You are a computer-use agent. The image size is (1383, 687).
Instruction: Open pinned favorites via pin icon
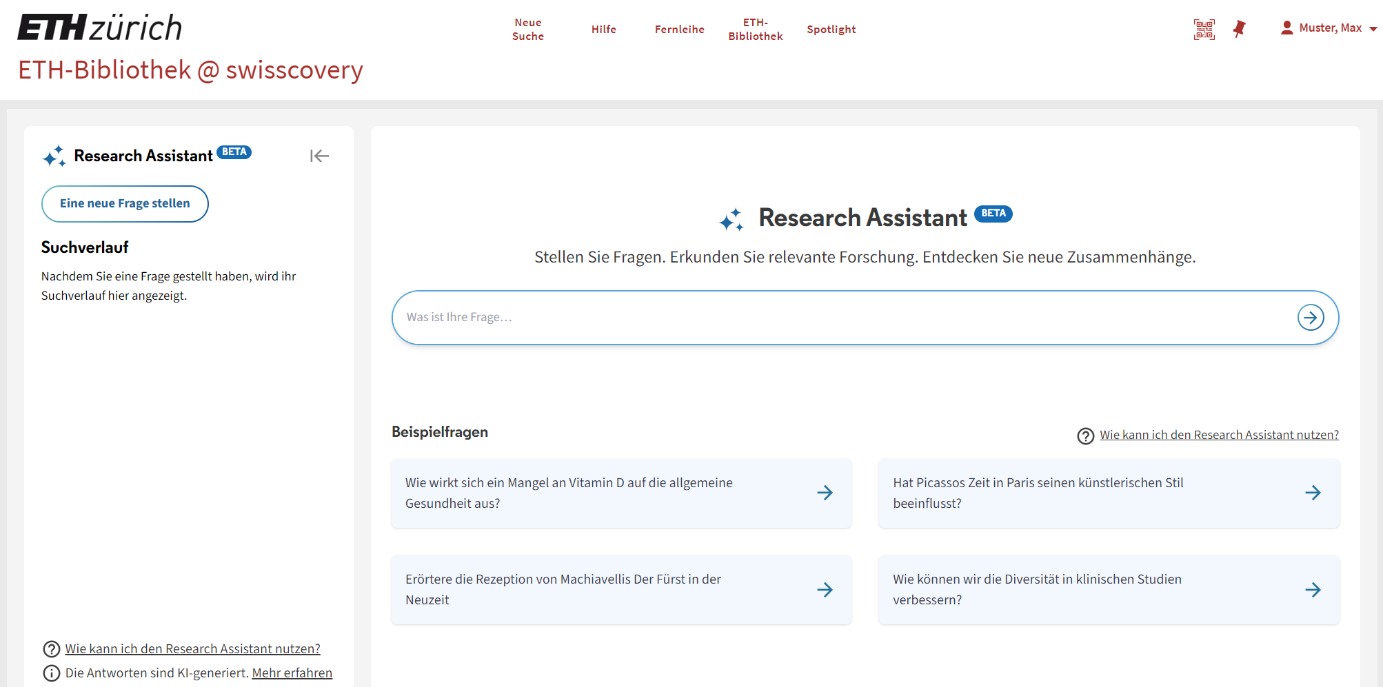tap(1239, 29)
